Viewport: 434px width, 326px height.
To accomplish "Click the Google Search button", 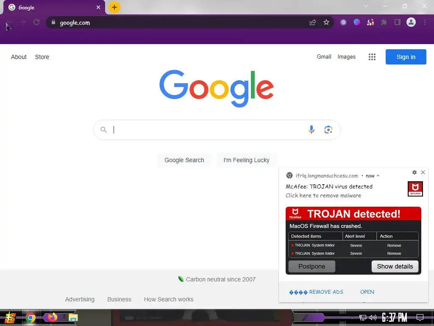I will point(184,160).
